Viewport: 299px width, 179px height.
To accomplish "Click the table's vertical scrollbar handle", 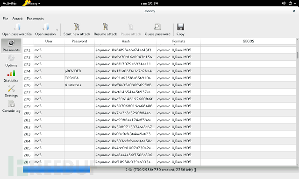I will click(297, 55).
